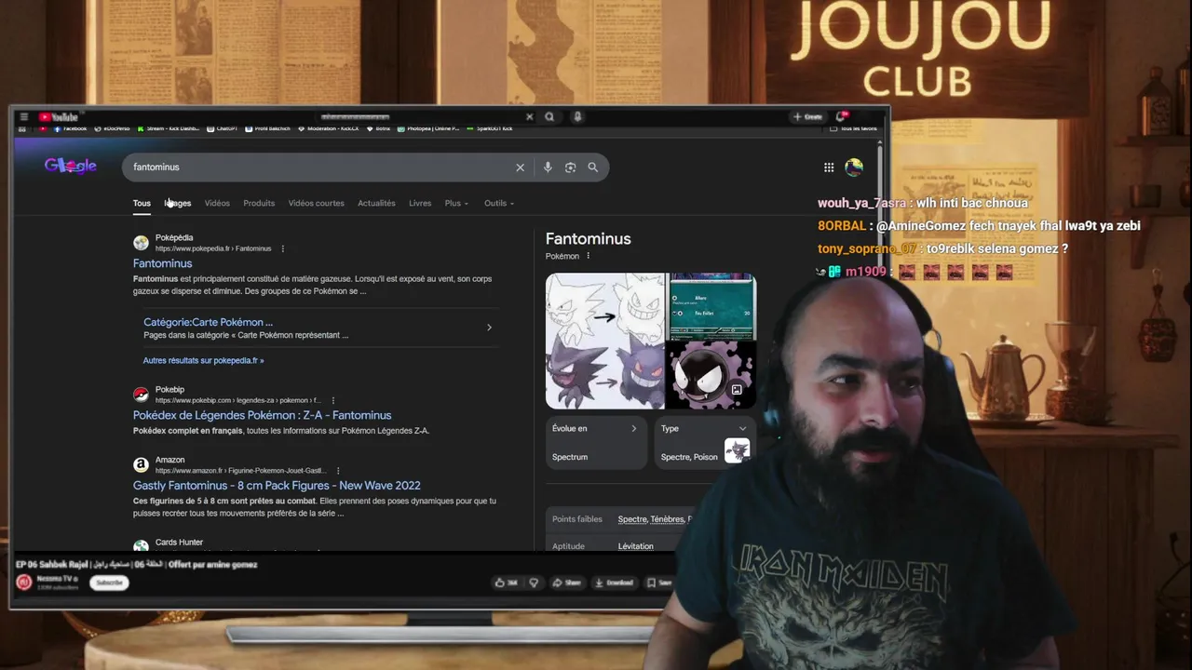Screen dimensions: 1192x670
Task: Open Google Lens image search
Action: [x=570, y=167]
